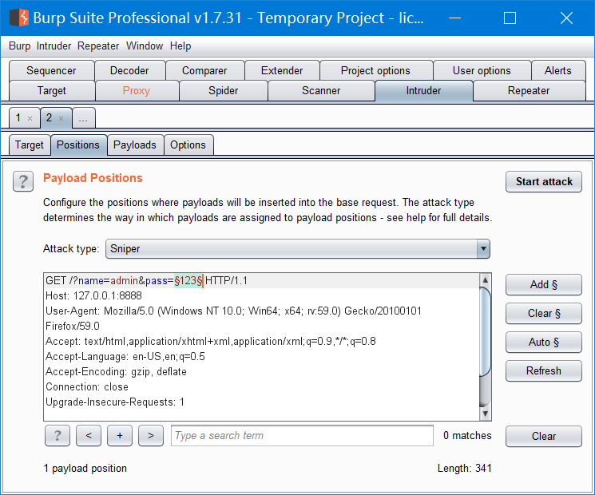Close Intruder tab 2 with its x
This screenshot has height=495, width=595.
point(61,119)
